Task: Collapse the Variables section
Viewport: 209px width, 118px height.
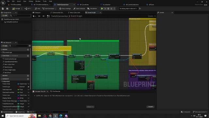Action: pos(1,79)
